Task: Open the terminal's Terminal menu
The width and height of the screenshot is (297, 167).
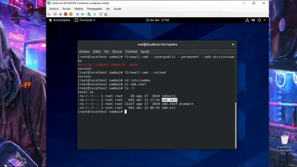Action: coord(131,51)
